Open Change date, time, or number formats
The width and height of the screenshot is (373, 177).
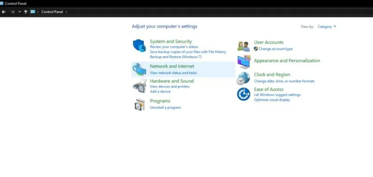coord(284,81)
